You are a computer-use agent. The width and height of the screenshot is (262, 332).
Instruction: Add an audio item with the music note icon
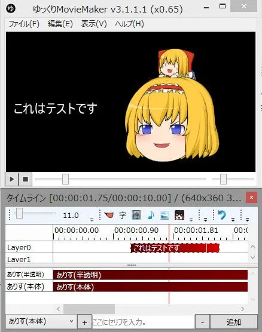pos(150,215)
